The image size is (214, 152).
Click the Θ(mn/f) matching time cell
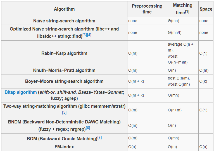175,32
